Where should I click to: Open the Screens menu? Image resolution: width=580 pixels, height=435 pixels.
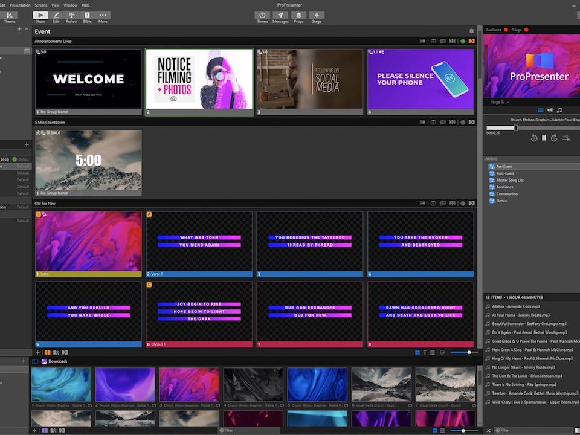pos(40,5)
